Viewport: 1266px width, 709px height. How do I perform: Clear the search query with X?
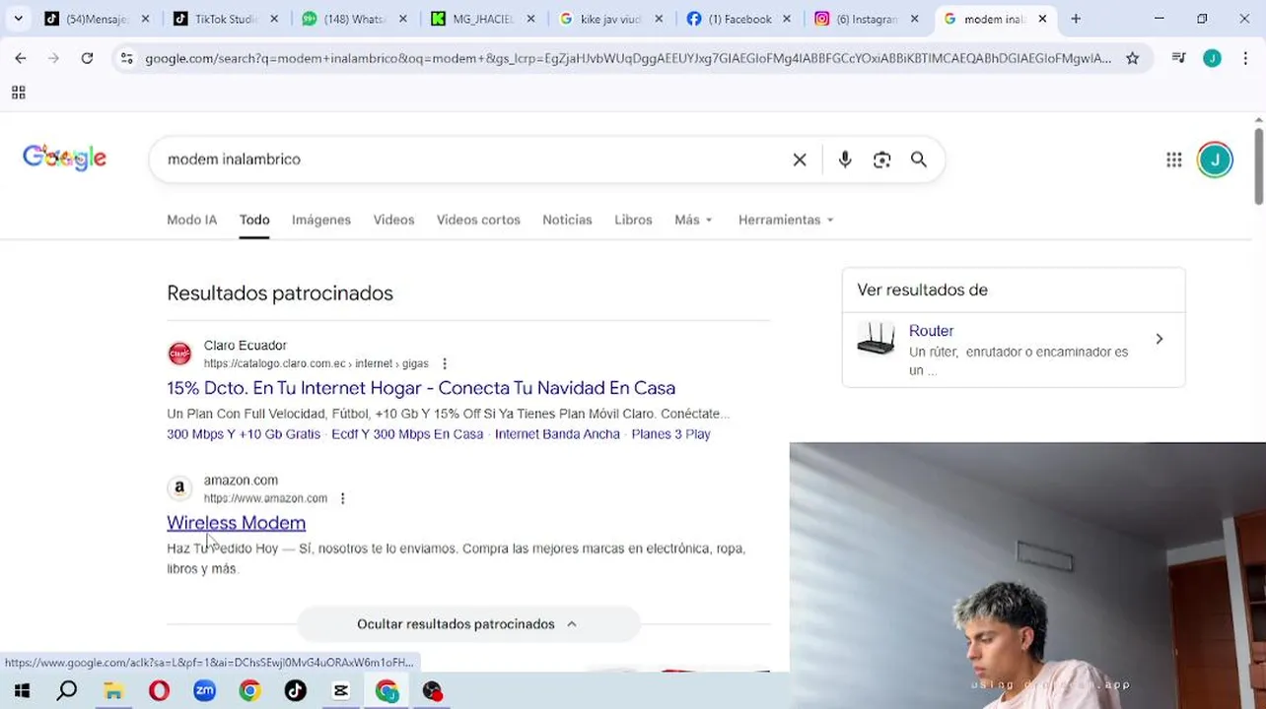coord(800,160)
